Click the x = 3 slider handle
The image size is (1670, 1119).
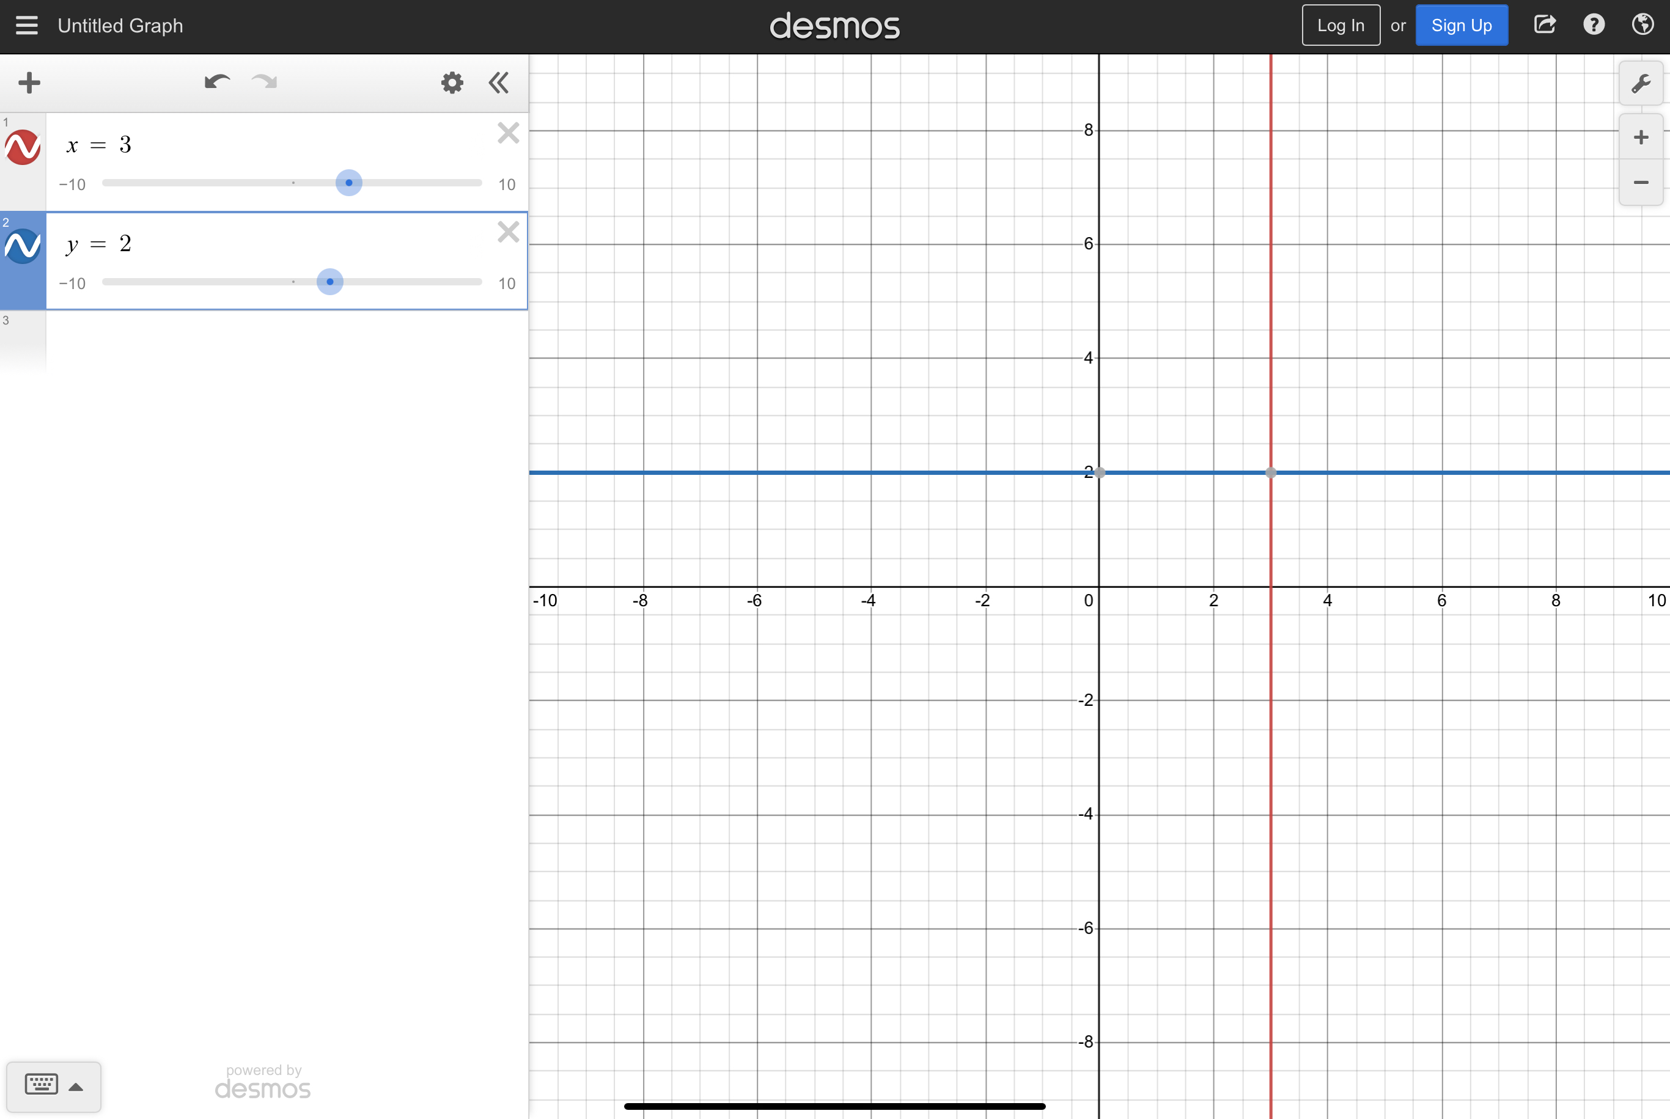pos(349,183)
